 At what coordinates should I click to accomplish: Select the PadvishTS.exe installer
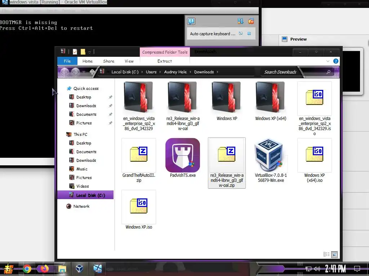coord(183,158)
